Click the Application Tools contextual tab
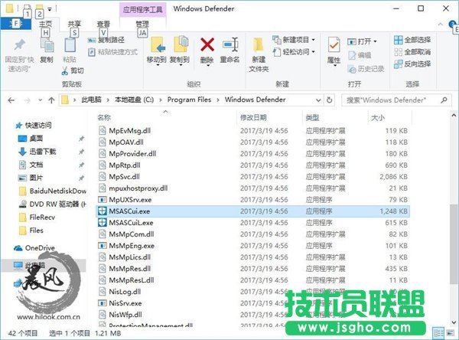 click(x=142, y=10)
